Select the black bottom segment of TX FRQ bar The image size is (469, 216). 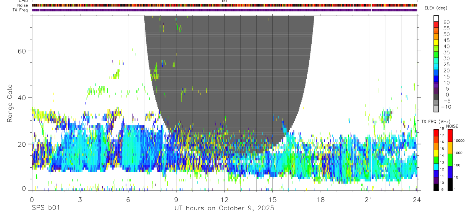click(x=437, y=187)
